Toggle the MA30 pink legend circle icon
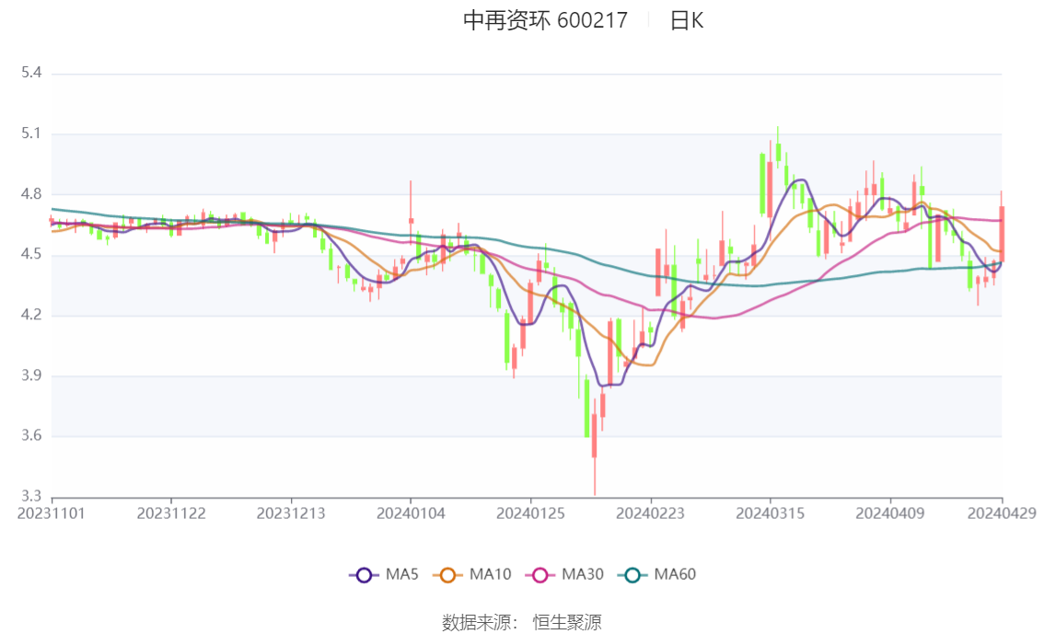Screen dimensions: 1044x634 click(x=540, y=575)
